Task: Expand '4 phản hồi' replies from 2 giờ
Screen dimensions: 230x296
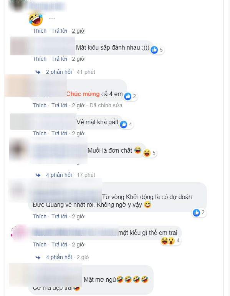Action: 59,257
